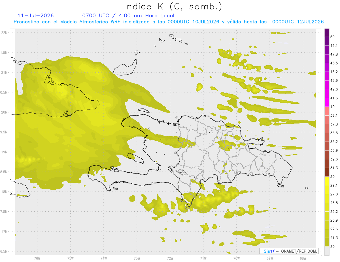Click the bright yellow color band between 29.1 and 30
Viewport: 340px width, 262px height.
coord(327,181)
